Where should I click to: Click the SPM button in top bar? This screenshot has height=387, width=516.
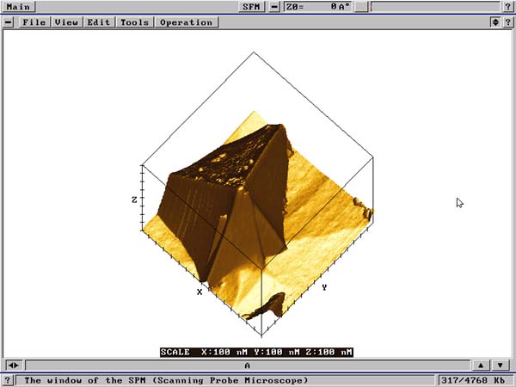pyautogui.click(x=252, y=7)
